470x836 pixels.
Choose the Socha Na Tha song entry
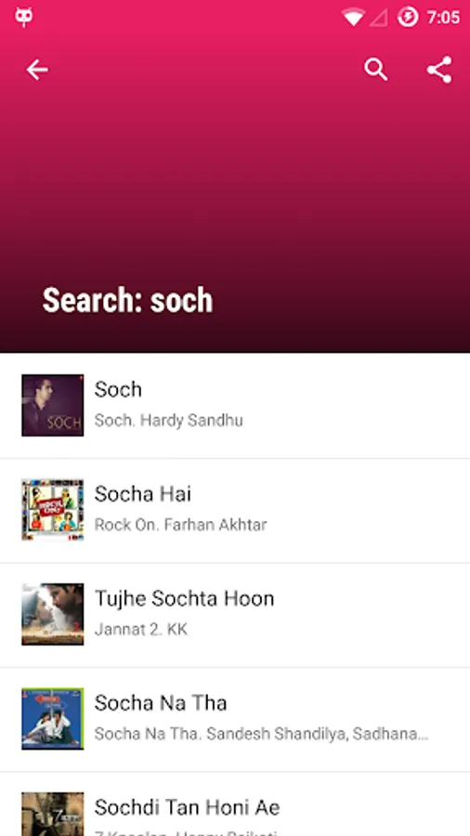(235, 719)
